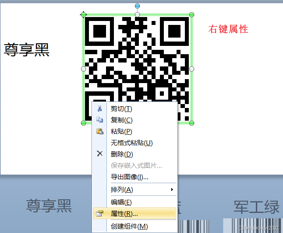
Task: Click the Delete X icon
Action: (99, 153)
